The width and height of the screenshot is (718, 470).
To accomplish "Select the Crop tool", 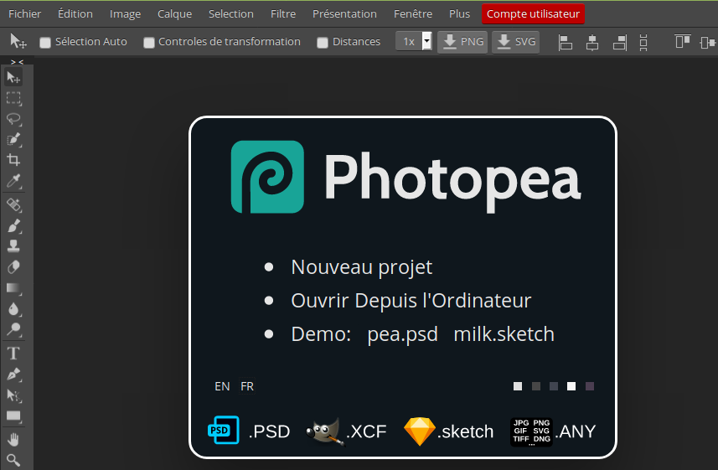I will (13, 160).
